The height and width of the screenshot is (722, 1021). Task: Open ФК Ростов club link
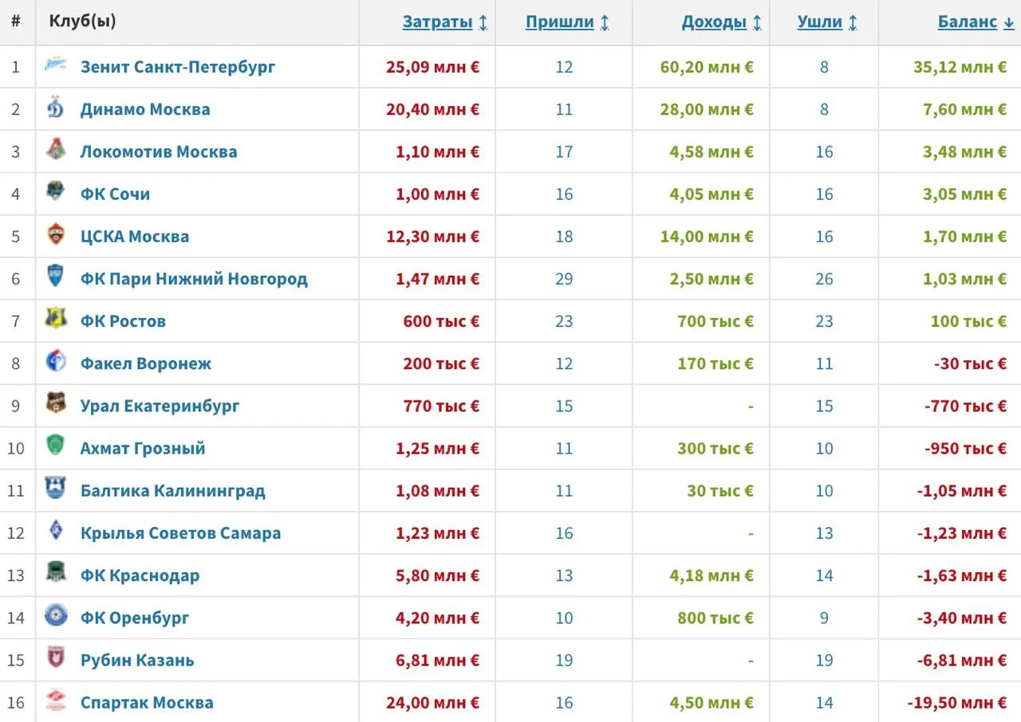coord(123,321)
